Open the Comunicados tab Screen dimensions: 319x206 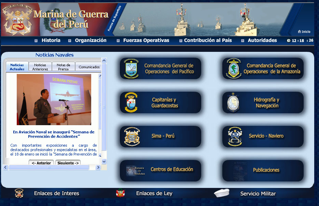click(89, 67)
